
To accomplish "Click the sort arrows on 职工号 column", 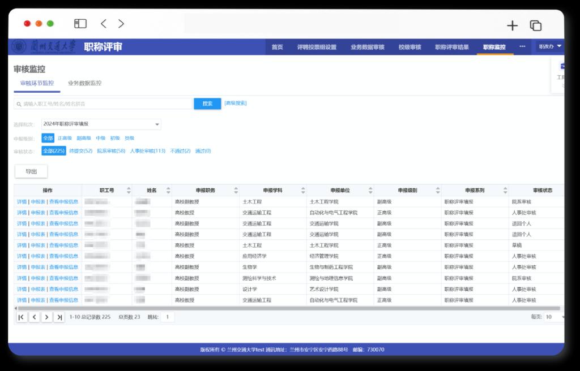I will [129, 191].
